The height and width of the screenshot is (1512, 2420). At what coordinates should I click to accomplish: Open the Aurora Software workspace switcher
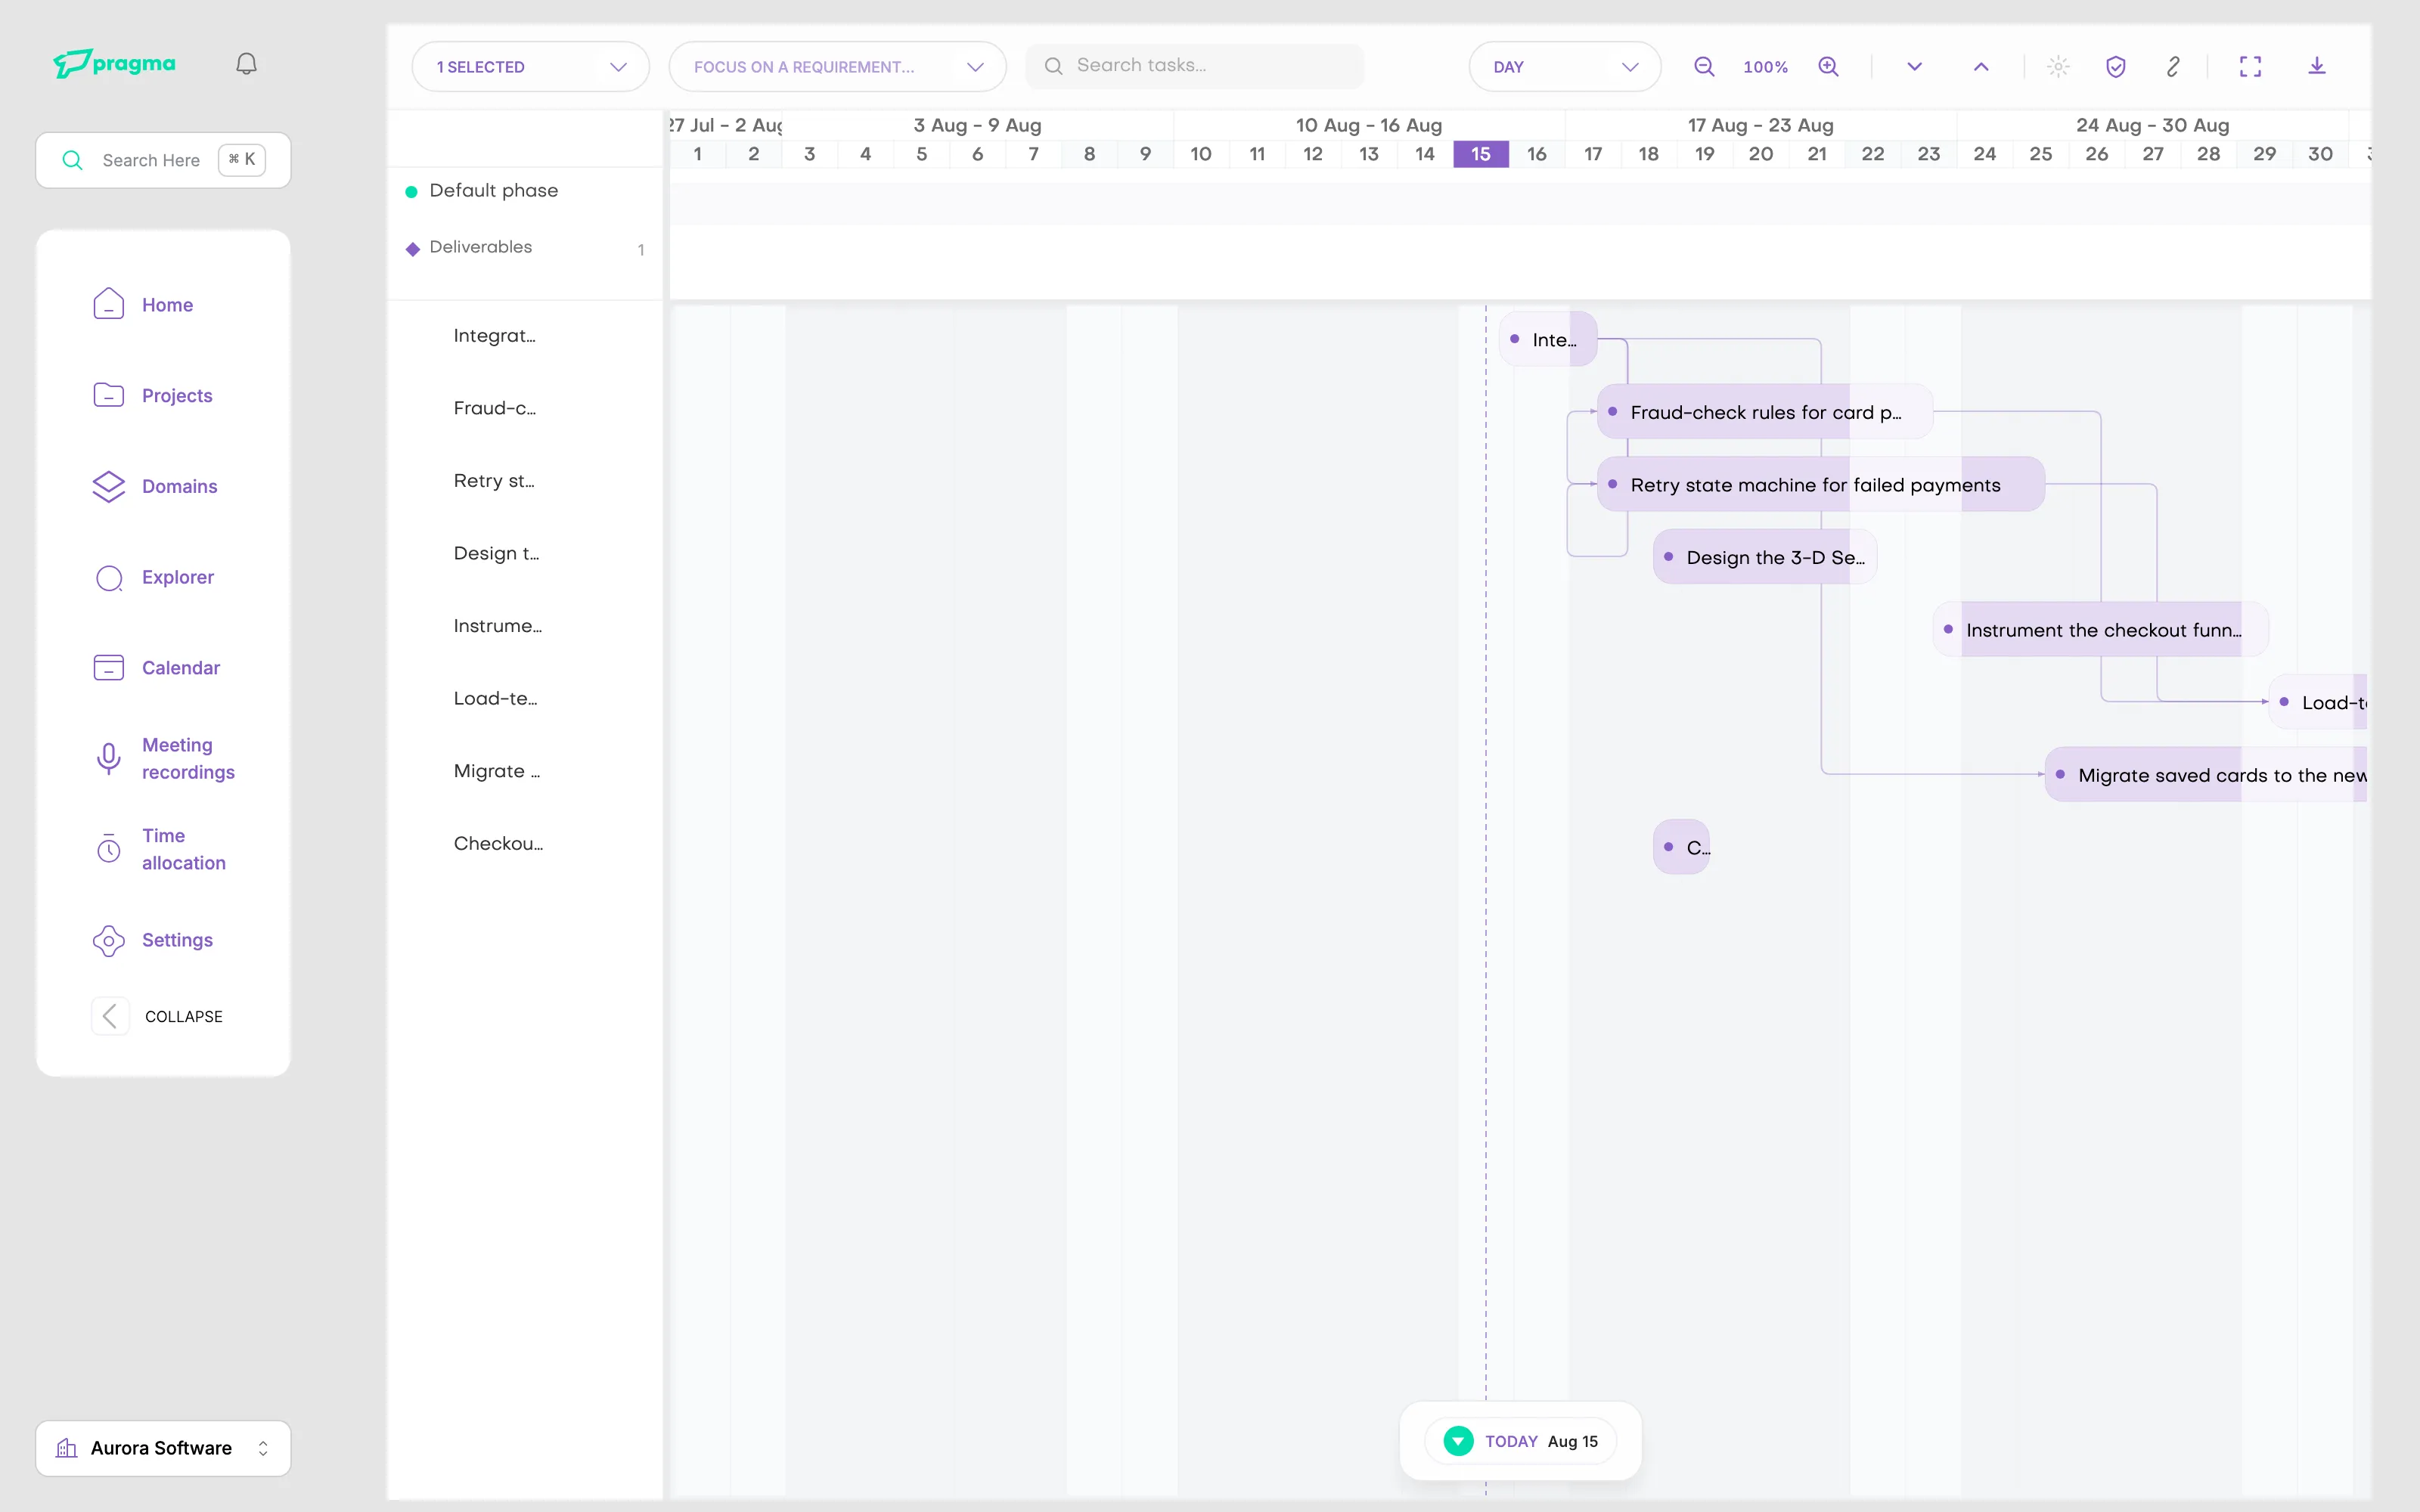click(x=163, y=1448)
